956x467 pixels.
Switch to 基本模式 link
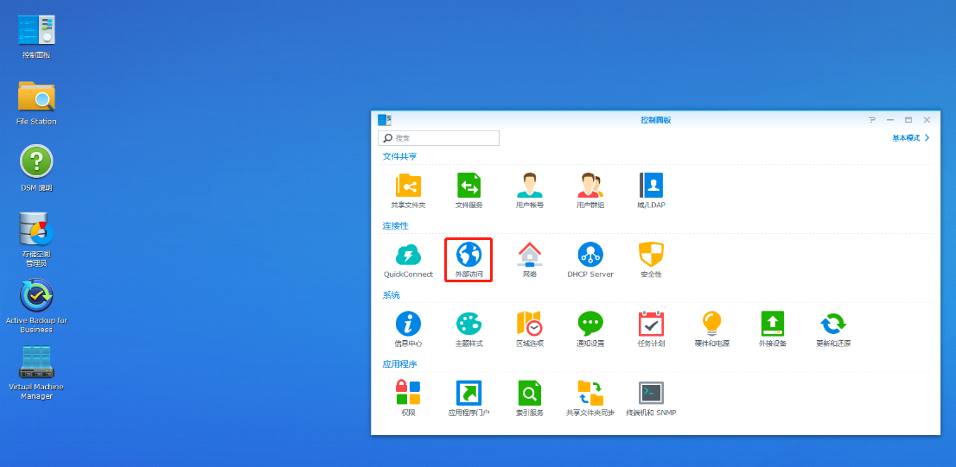911,138
